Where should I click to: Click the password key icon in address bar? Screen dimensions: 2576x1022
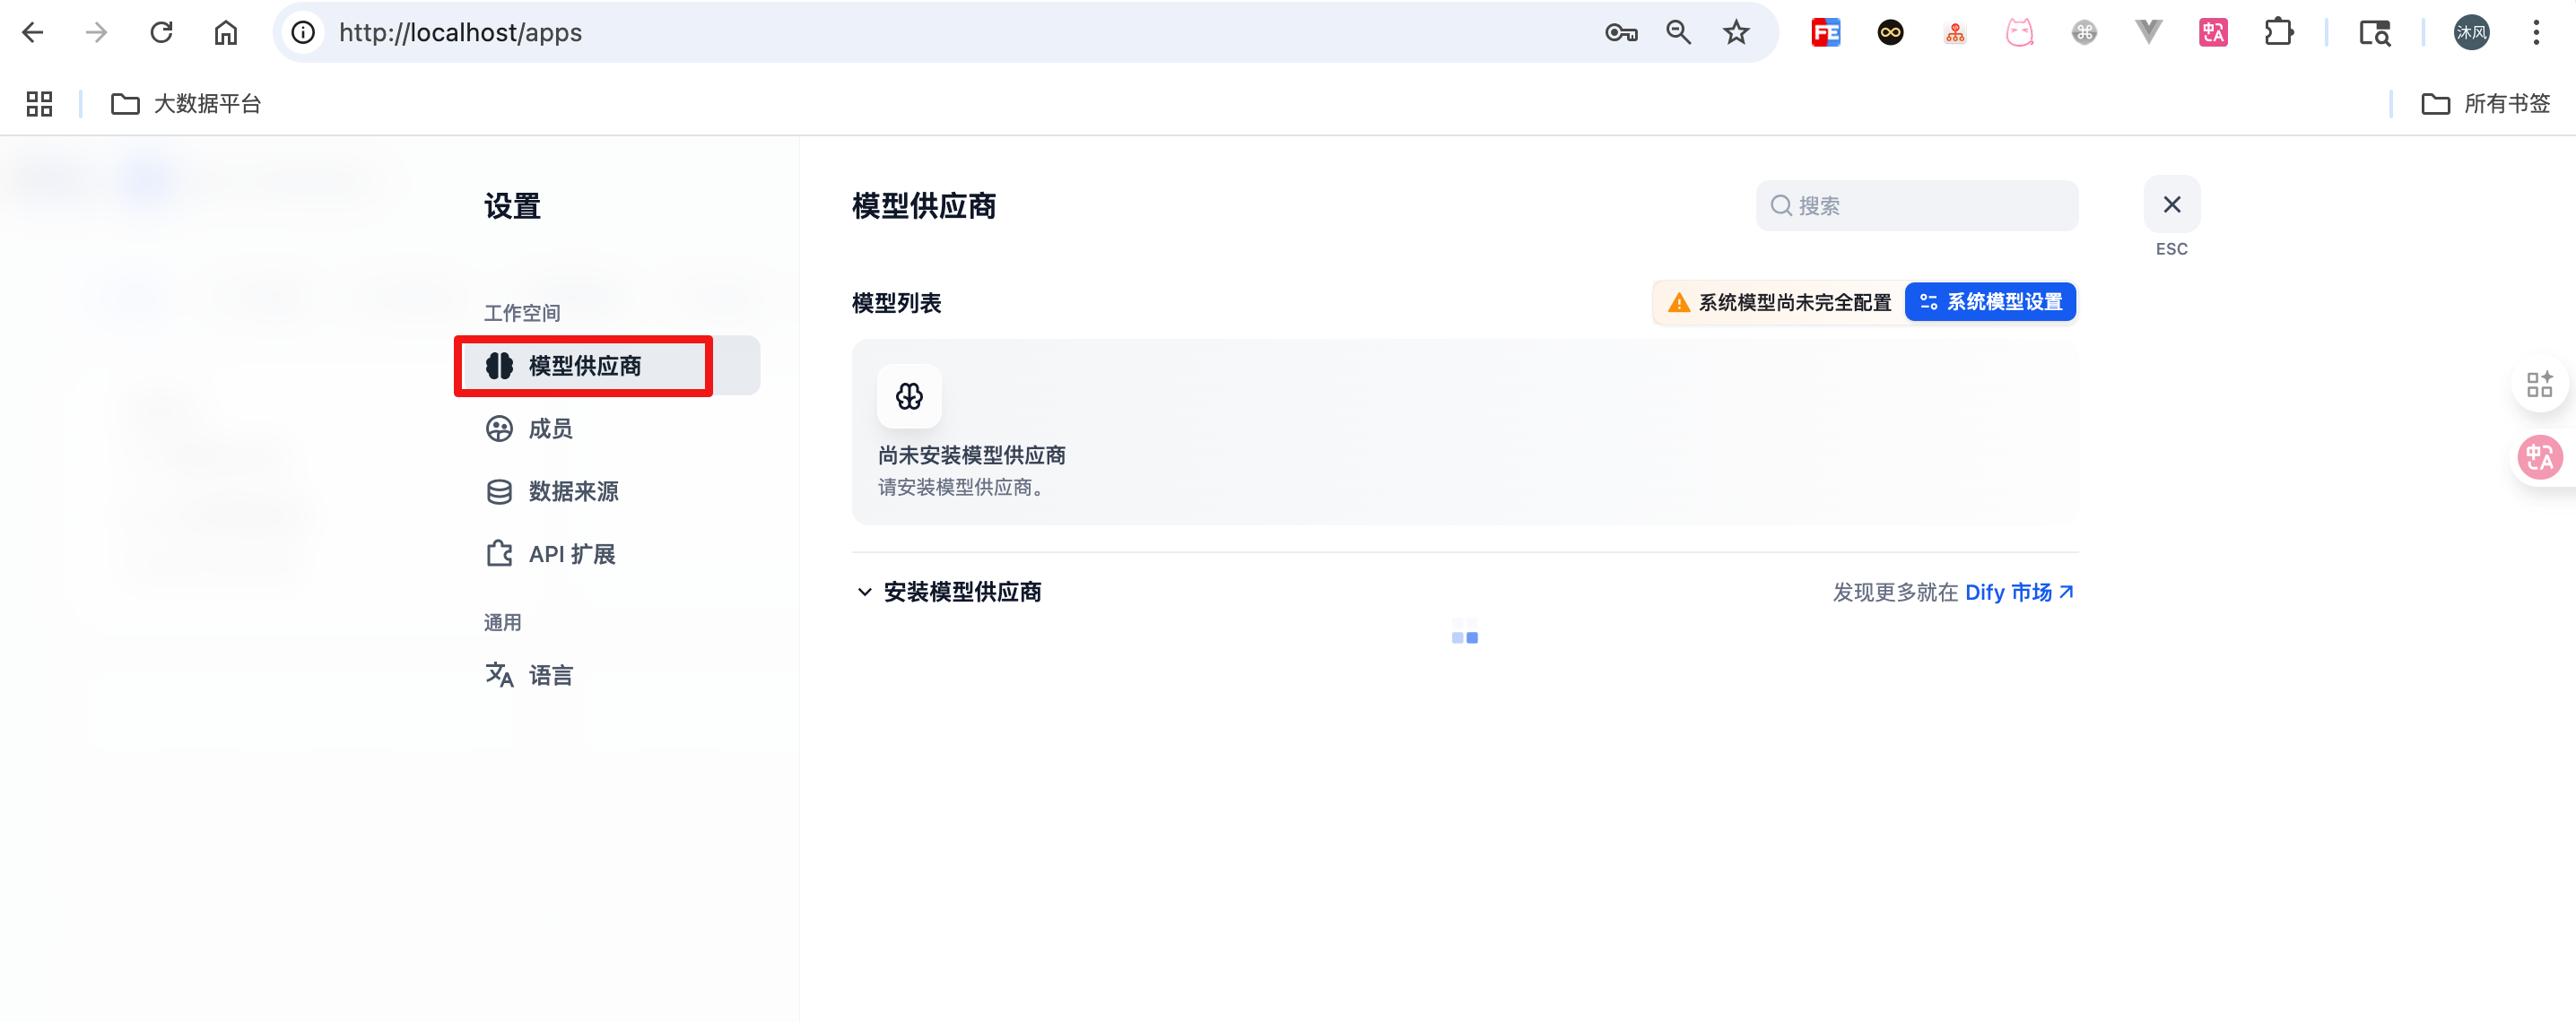pos(1621,32)
